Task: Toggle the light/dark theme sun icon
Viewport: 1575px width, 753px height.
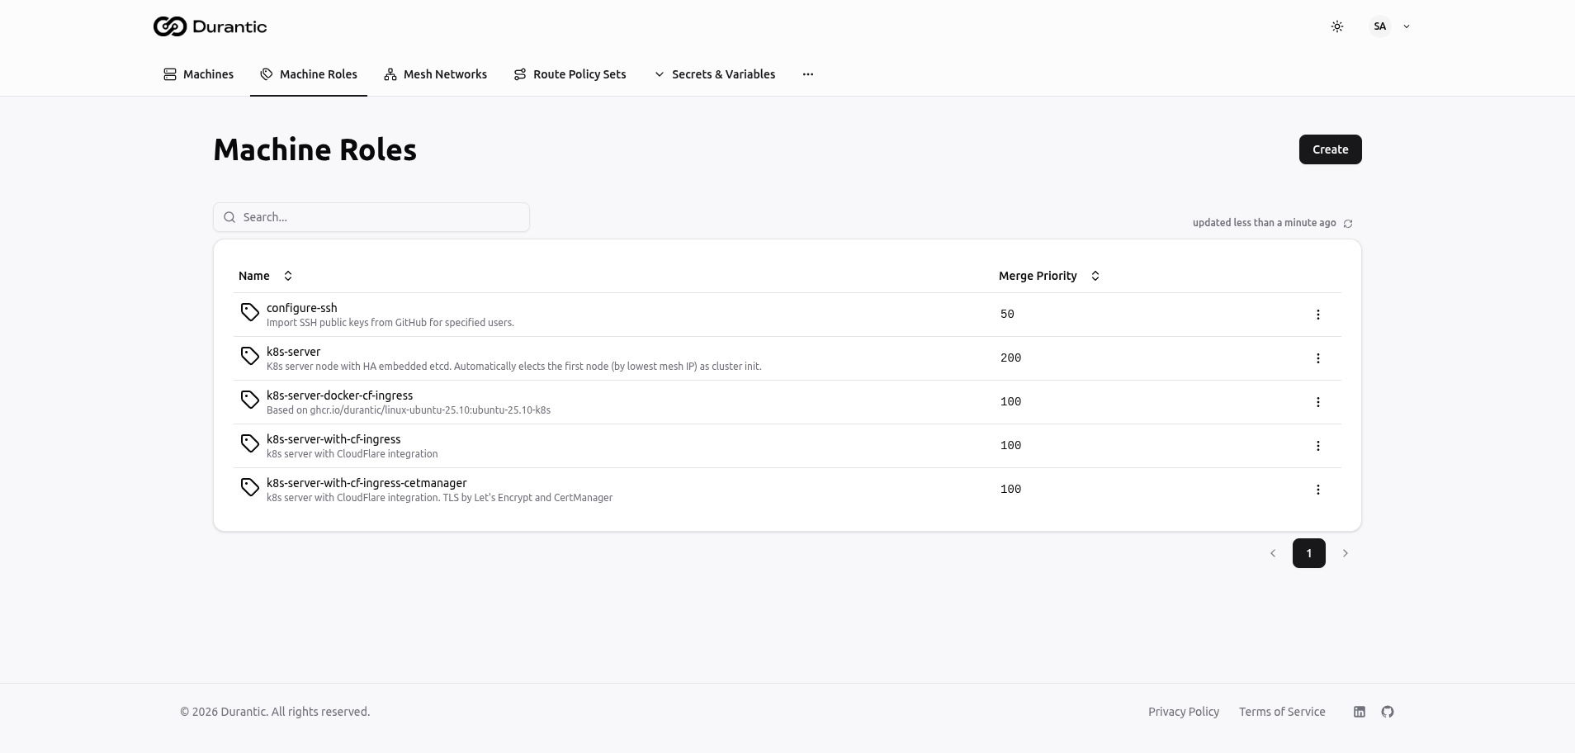Action: (x=1337, y=26)
